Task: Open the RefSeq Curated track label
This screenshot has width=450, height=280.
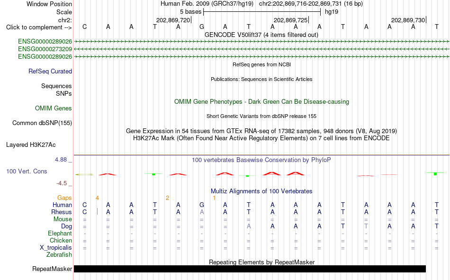Action: click(x=50, y=71)
